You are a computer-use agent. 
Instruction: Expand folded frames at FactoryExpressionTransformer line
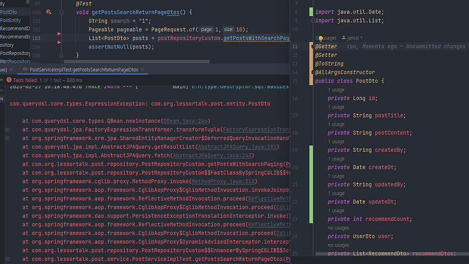[8, 129]
